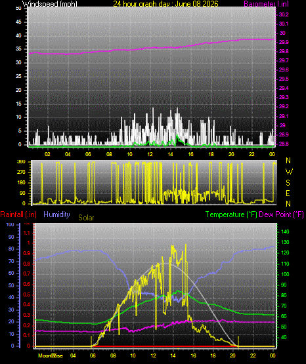Image resolution: width=306 pixels, height=364 pixels.
Task: Click the 140 temperature scale value
Action: click(x=285, y=232)
